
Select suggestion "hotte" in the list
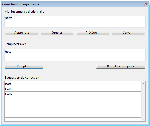(73, 89)
